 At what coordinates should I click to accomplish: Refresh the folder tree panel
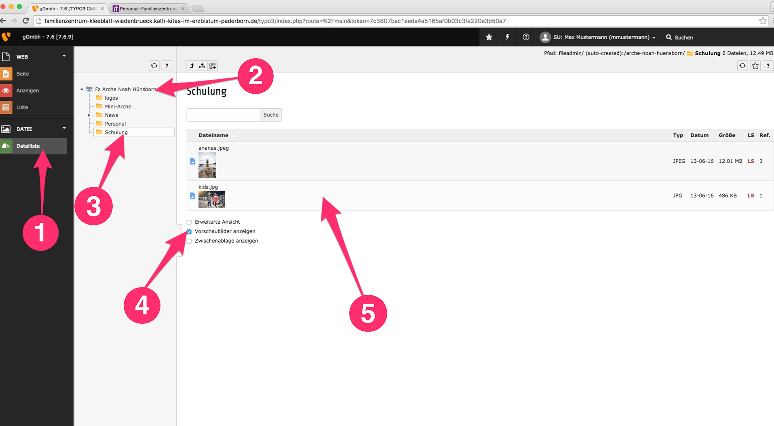(x=154, y=66)
